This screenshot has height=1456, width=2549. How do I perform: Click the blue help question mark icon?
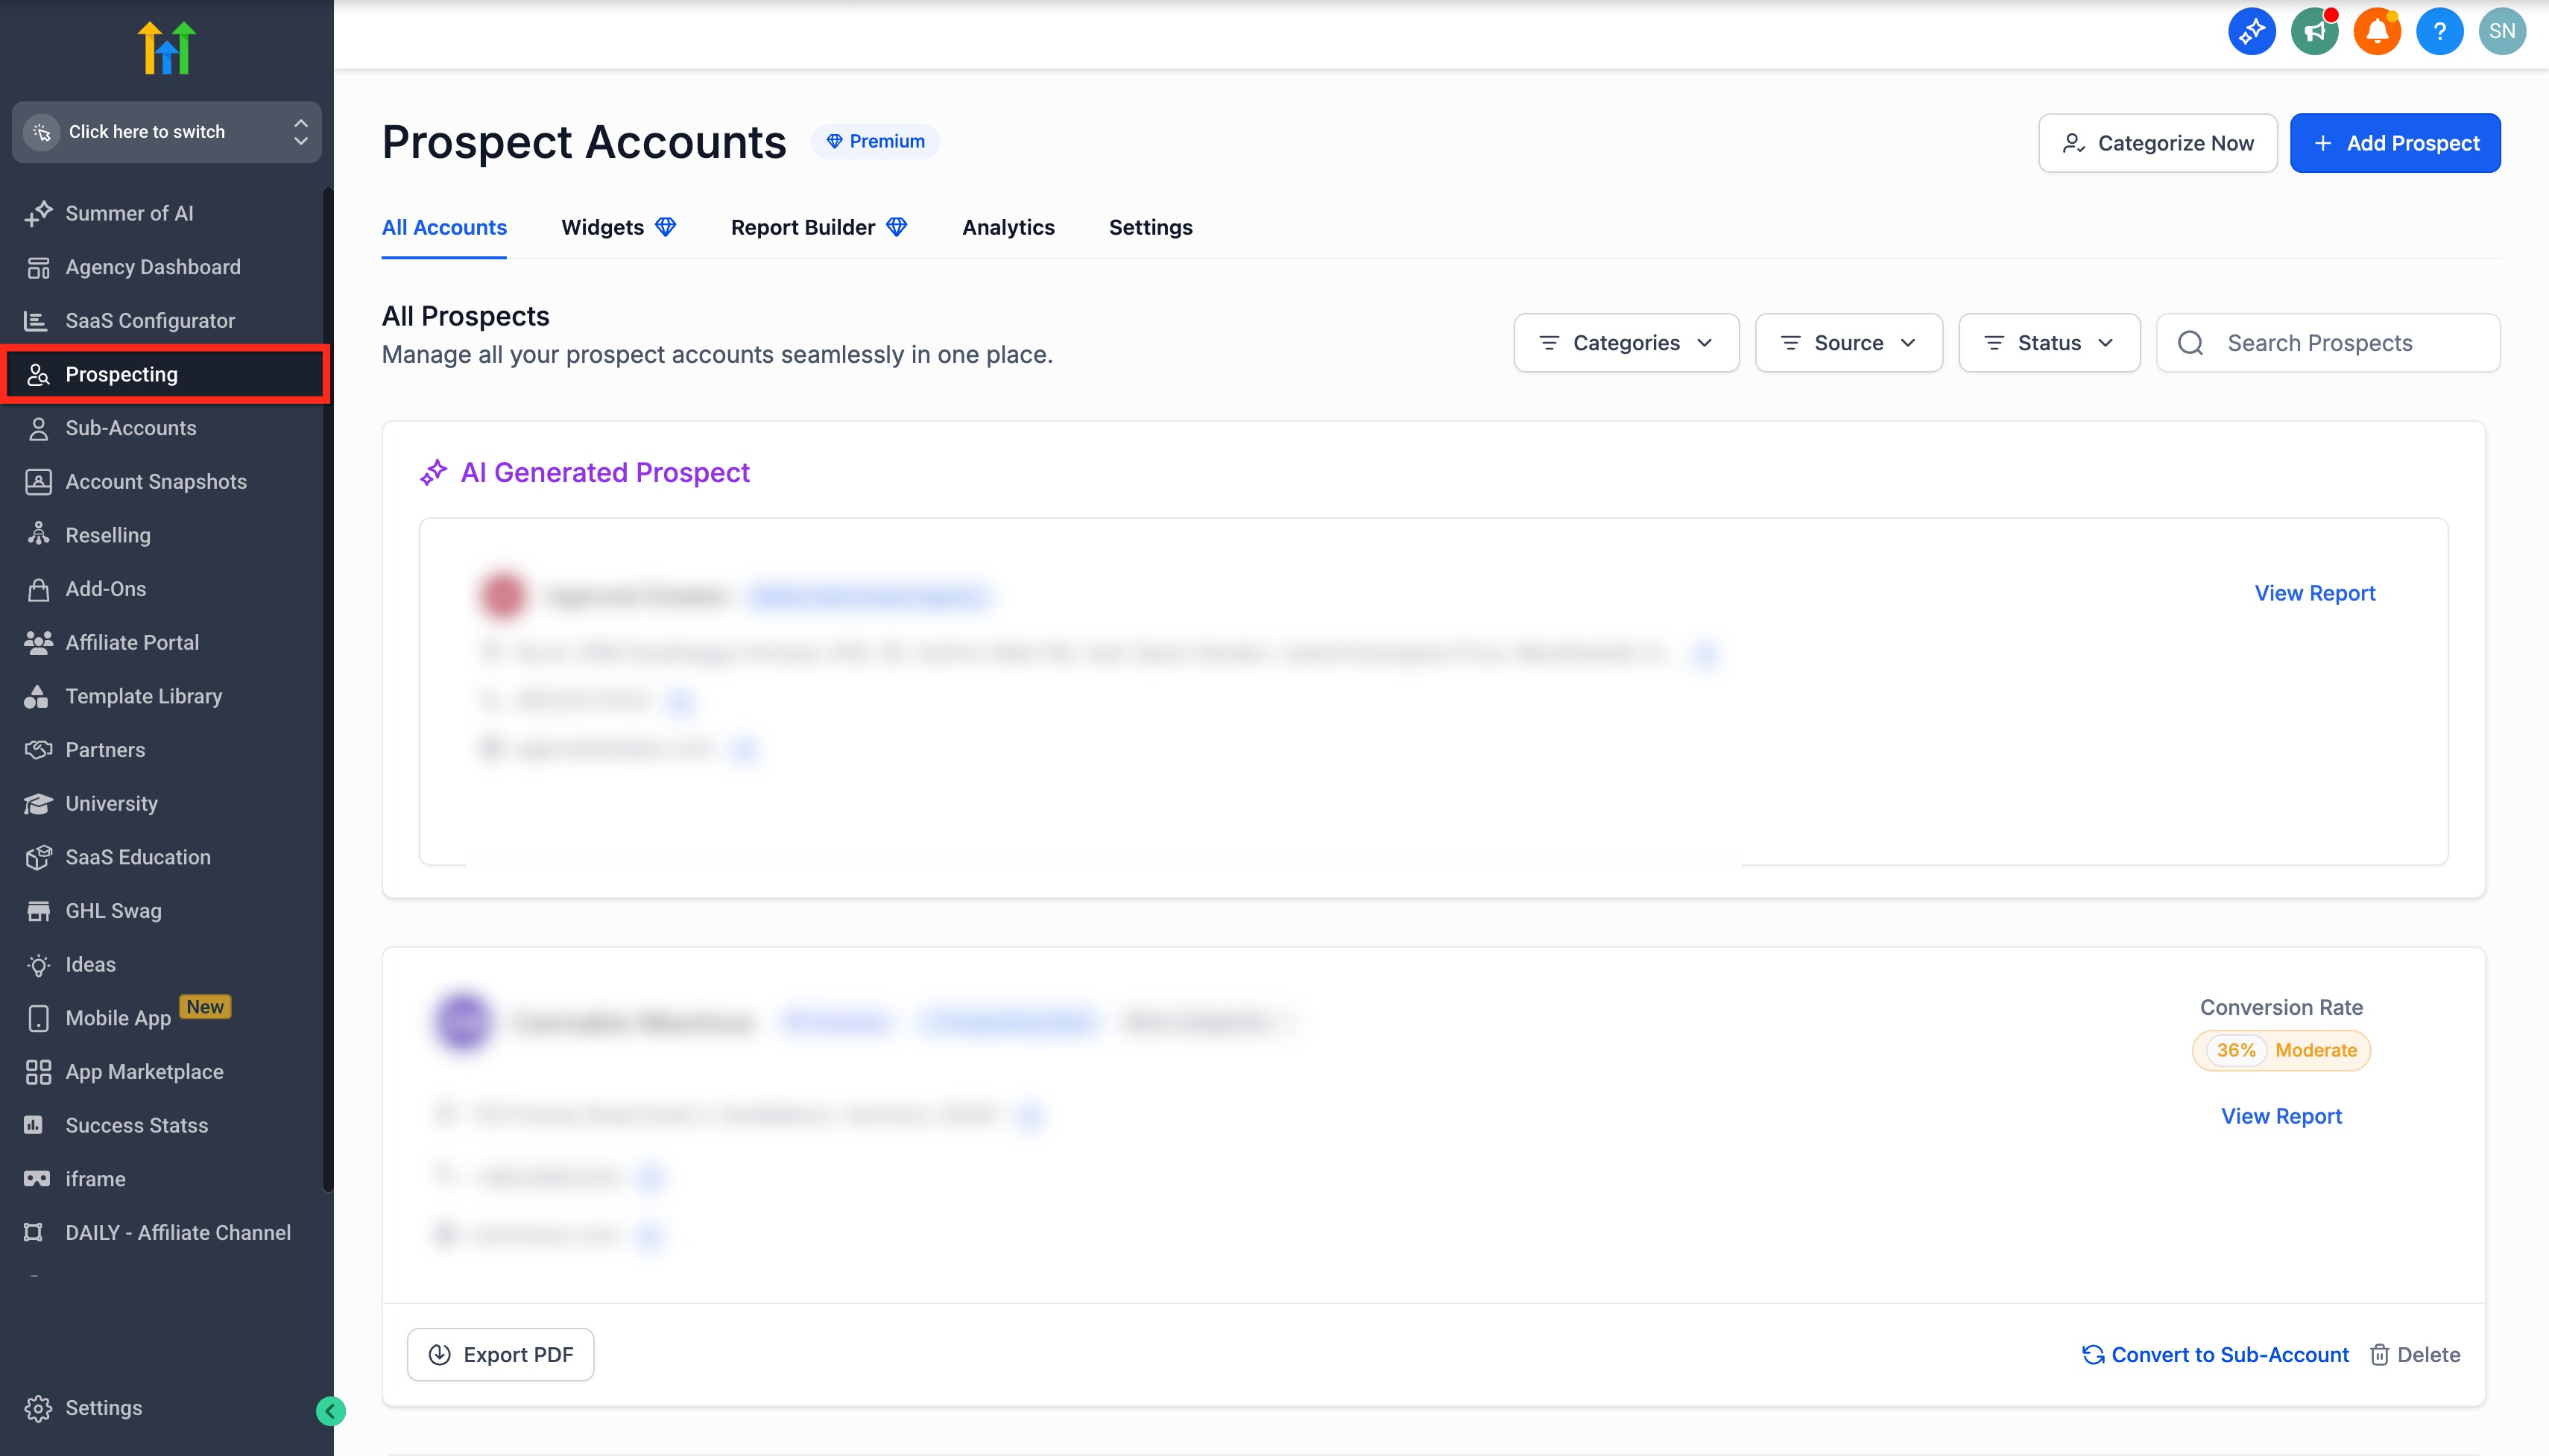[x=2439, y=32]
